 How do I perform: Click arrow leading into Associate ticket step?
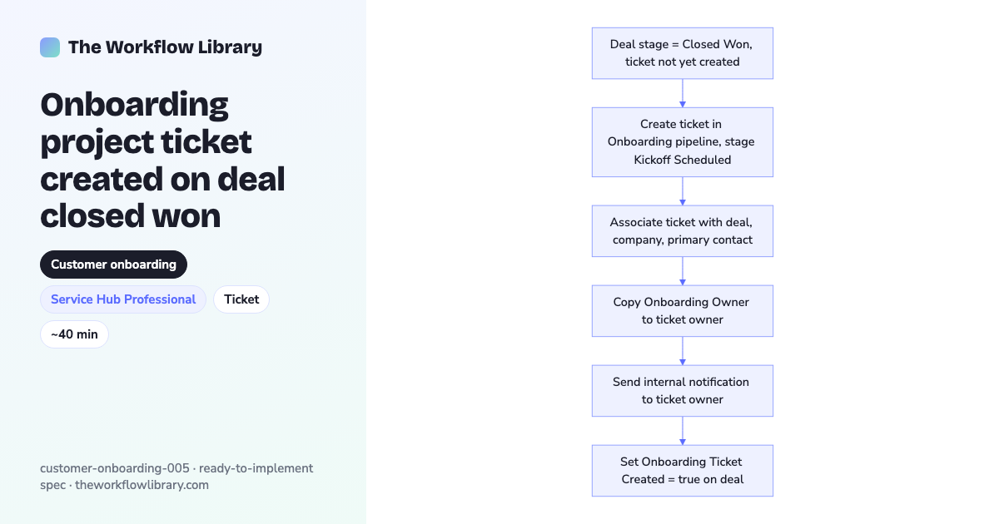click(x=683, y=191)
